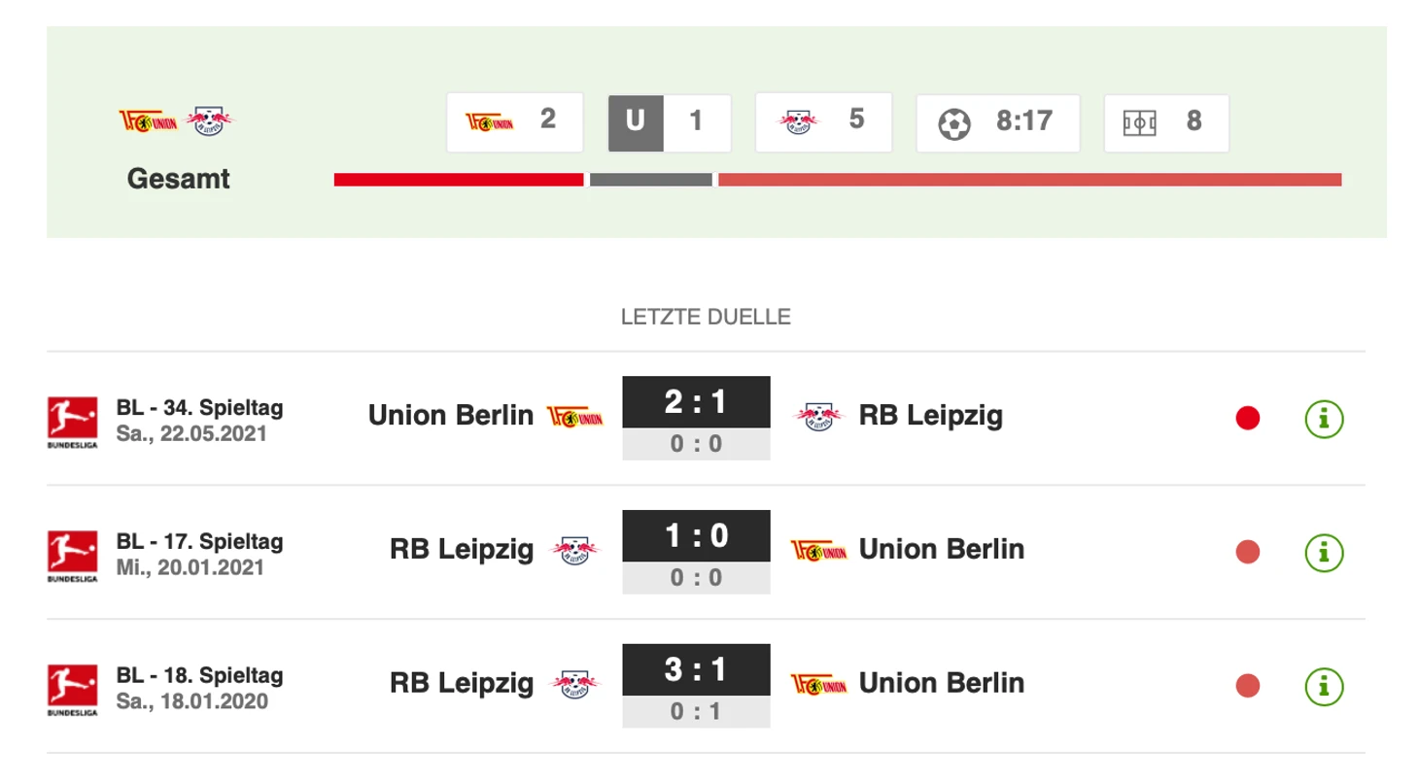Select Union Berlin wins box showing 2
The width and height of the screenshot is (1419, 784).
click(x=514, y=122)
